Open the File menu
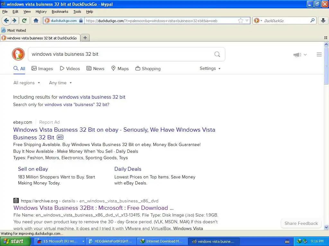This screenshot has height=246, width=329. [x=5, y=12]
